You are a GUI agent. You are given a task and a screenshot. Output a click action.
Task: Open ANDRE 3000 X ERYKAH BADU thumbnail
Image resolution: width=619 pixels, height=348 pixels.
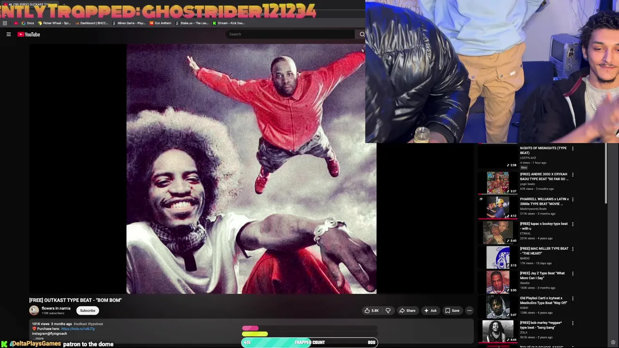click(x=498, y=182)
